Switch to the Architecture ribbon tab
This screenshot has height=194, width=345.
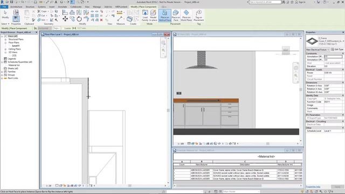pos(16,7)
